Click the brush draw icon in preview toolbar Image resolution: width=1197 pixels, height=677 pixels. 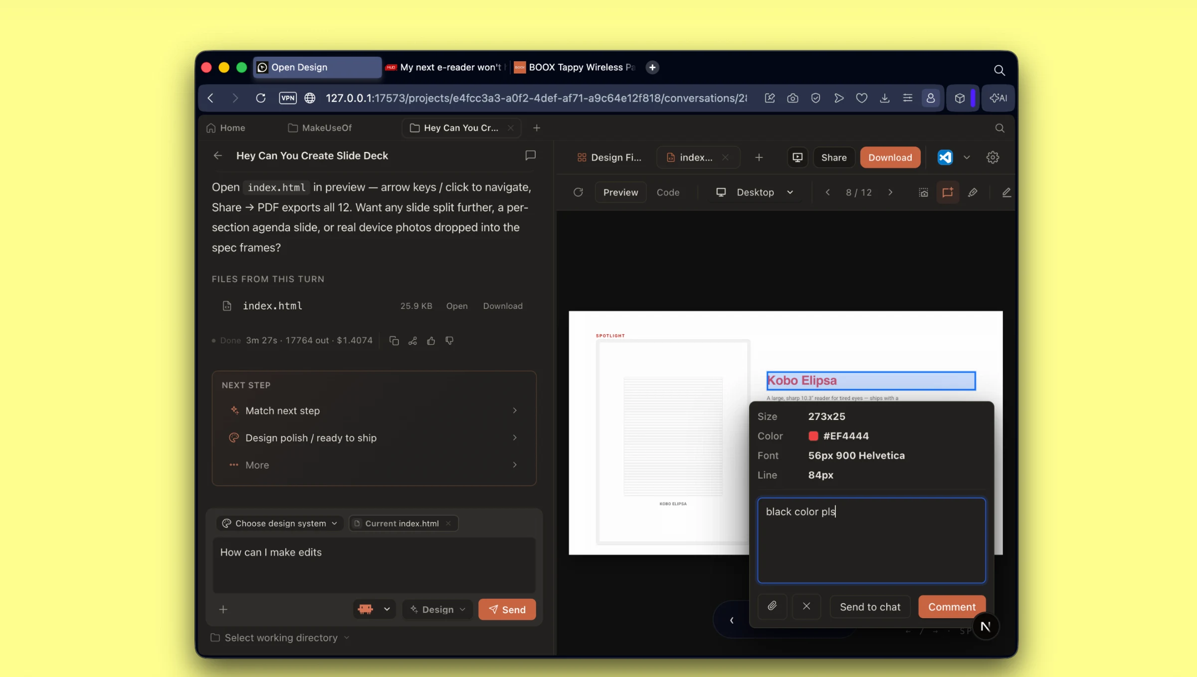(x=973, y=192)
